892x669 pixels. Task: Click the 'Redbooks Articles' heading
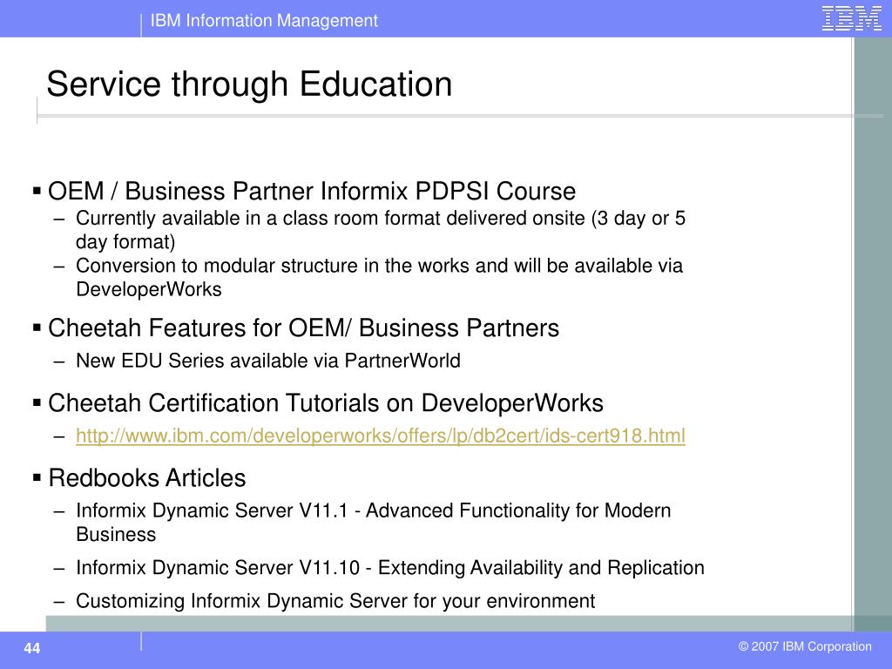point(146,478)
